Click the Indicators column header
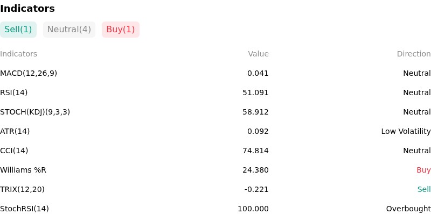Viewport: 431px width, 214px height. pyautogui.click(x=18, y=54)
